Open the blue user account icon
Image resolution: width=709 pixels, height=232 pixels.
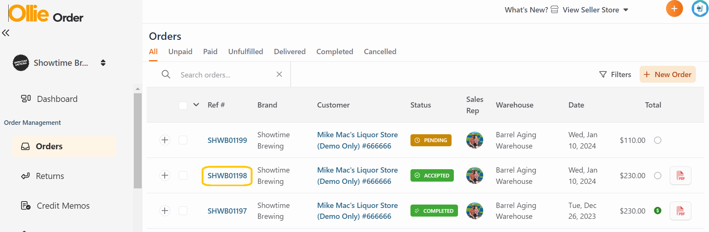pyautogui.click(x=700, y=9)
